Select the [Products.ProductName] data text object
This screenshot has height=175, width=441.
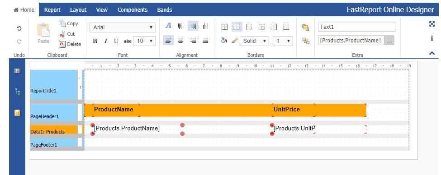137,129
